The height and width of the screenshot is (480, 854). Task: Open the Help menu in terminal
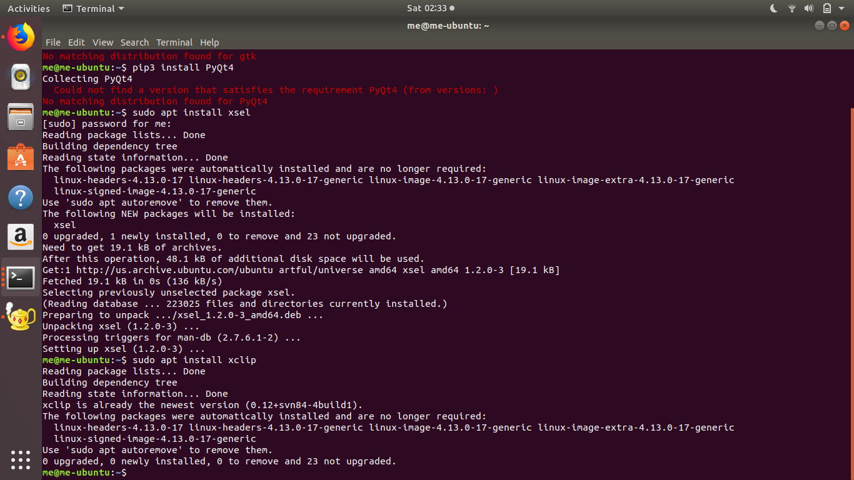(209, 42)
